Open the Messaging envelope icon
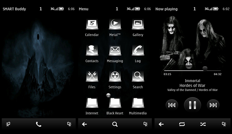This screenshot has width=232, height=134. tap(115, 50)
